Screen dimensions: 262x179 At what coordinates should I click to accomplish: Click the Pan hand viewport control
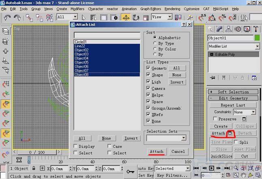243,175
